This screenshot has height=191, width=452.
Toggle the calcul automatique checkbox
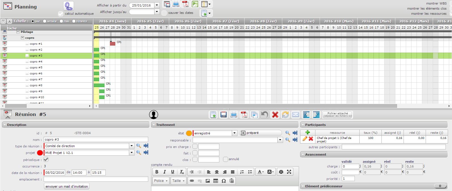(60, 14)
